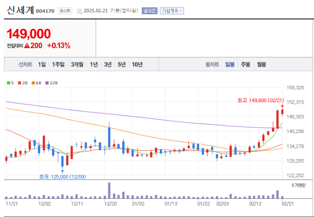Select the 1일 line chart tab
The image size is (314, 217).
click(x=42, y=64)
